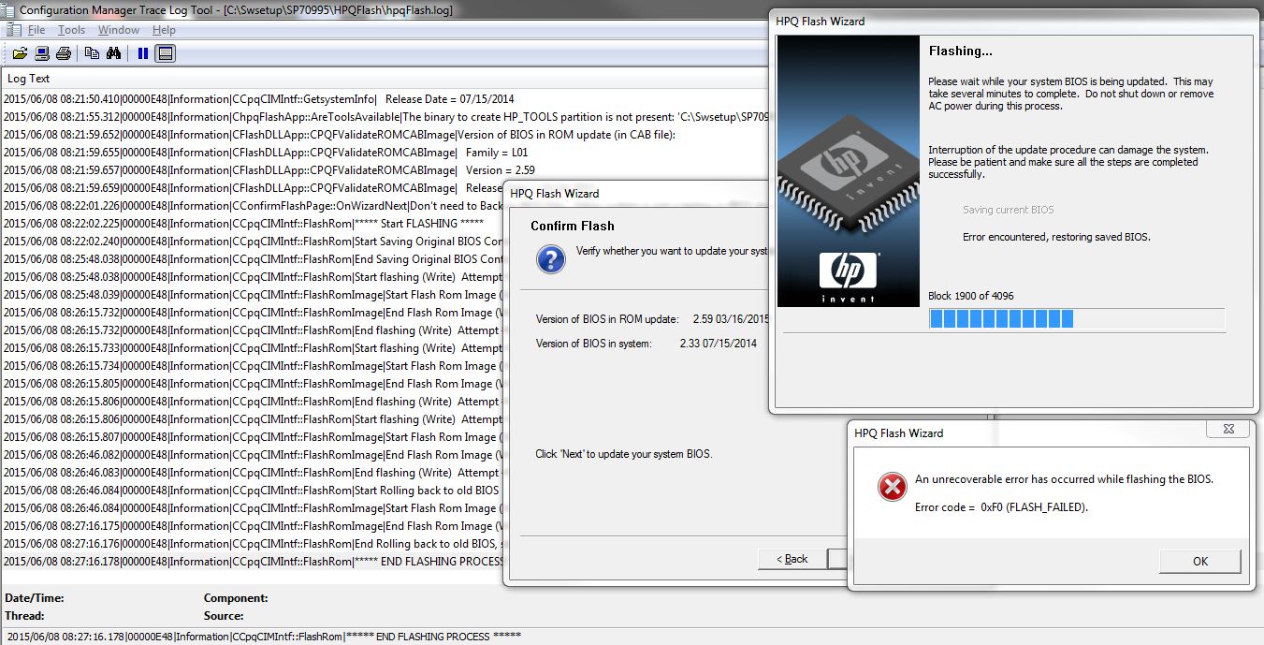1264x645 pixels.
Task: Close the HPQ Flash Wizard error dialog
Action: tap(1227, 429)
